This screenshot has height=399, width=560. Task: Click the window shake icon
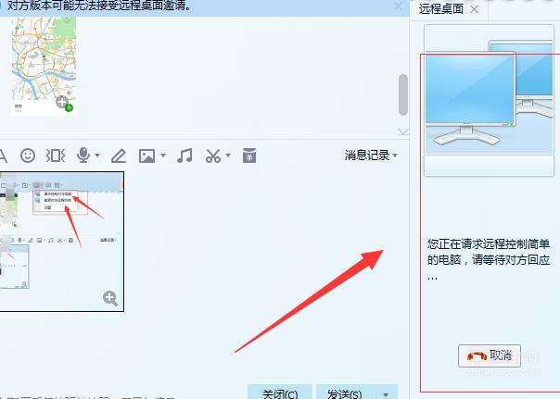(x=56, y=156)
